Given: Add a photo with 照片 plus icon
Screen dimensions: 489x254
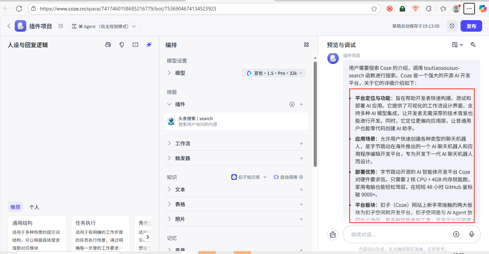Looking at the screenshot, I should coord(301,219).
